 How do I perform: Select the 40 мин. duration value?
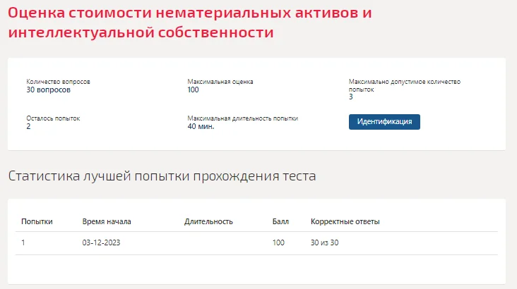(201, 126)
